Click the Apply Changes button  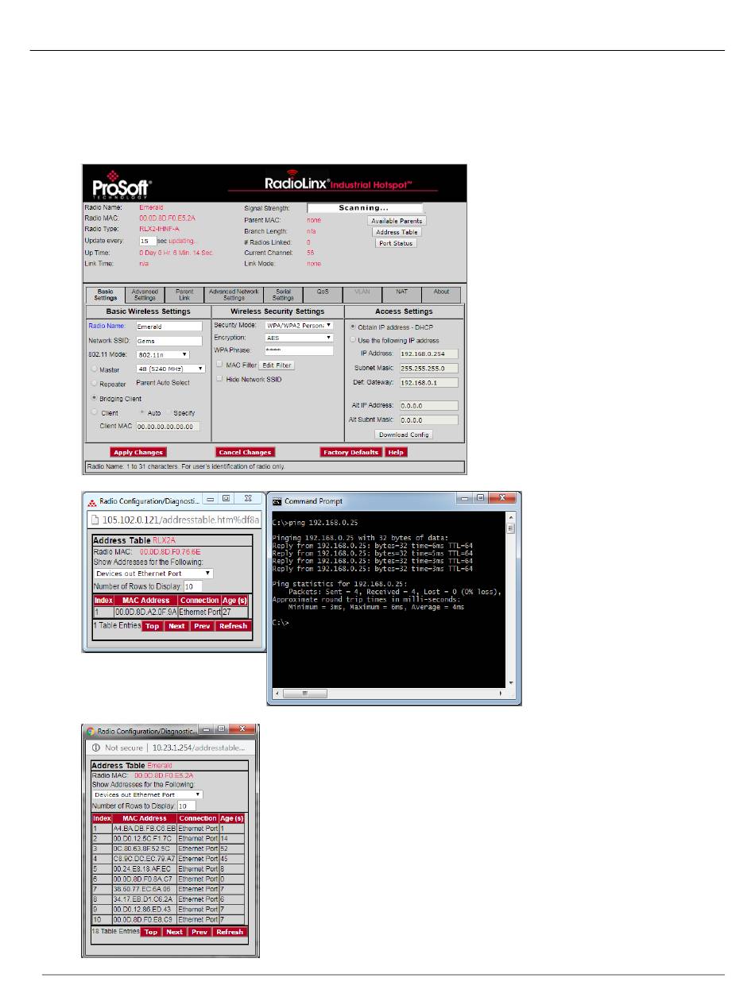pos(138,452)
